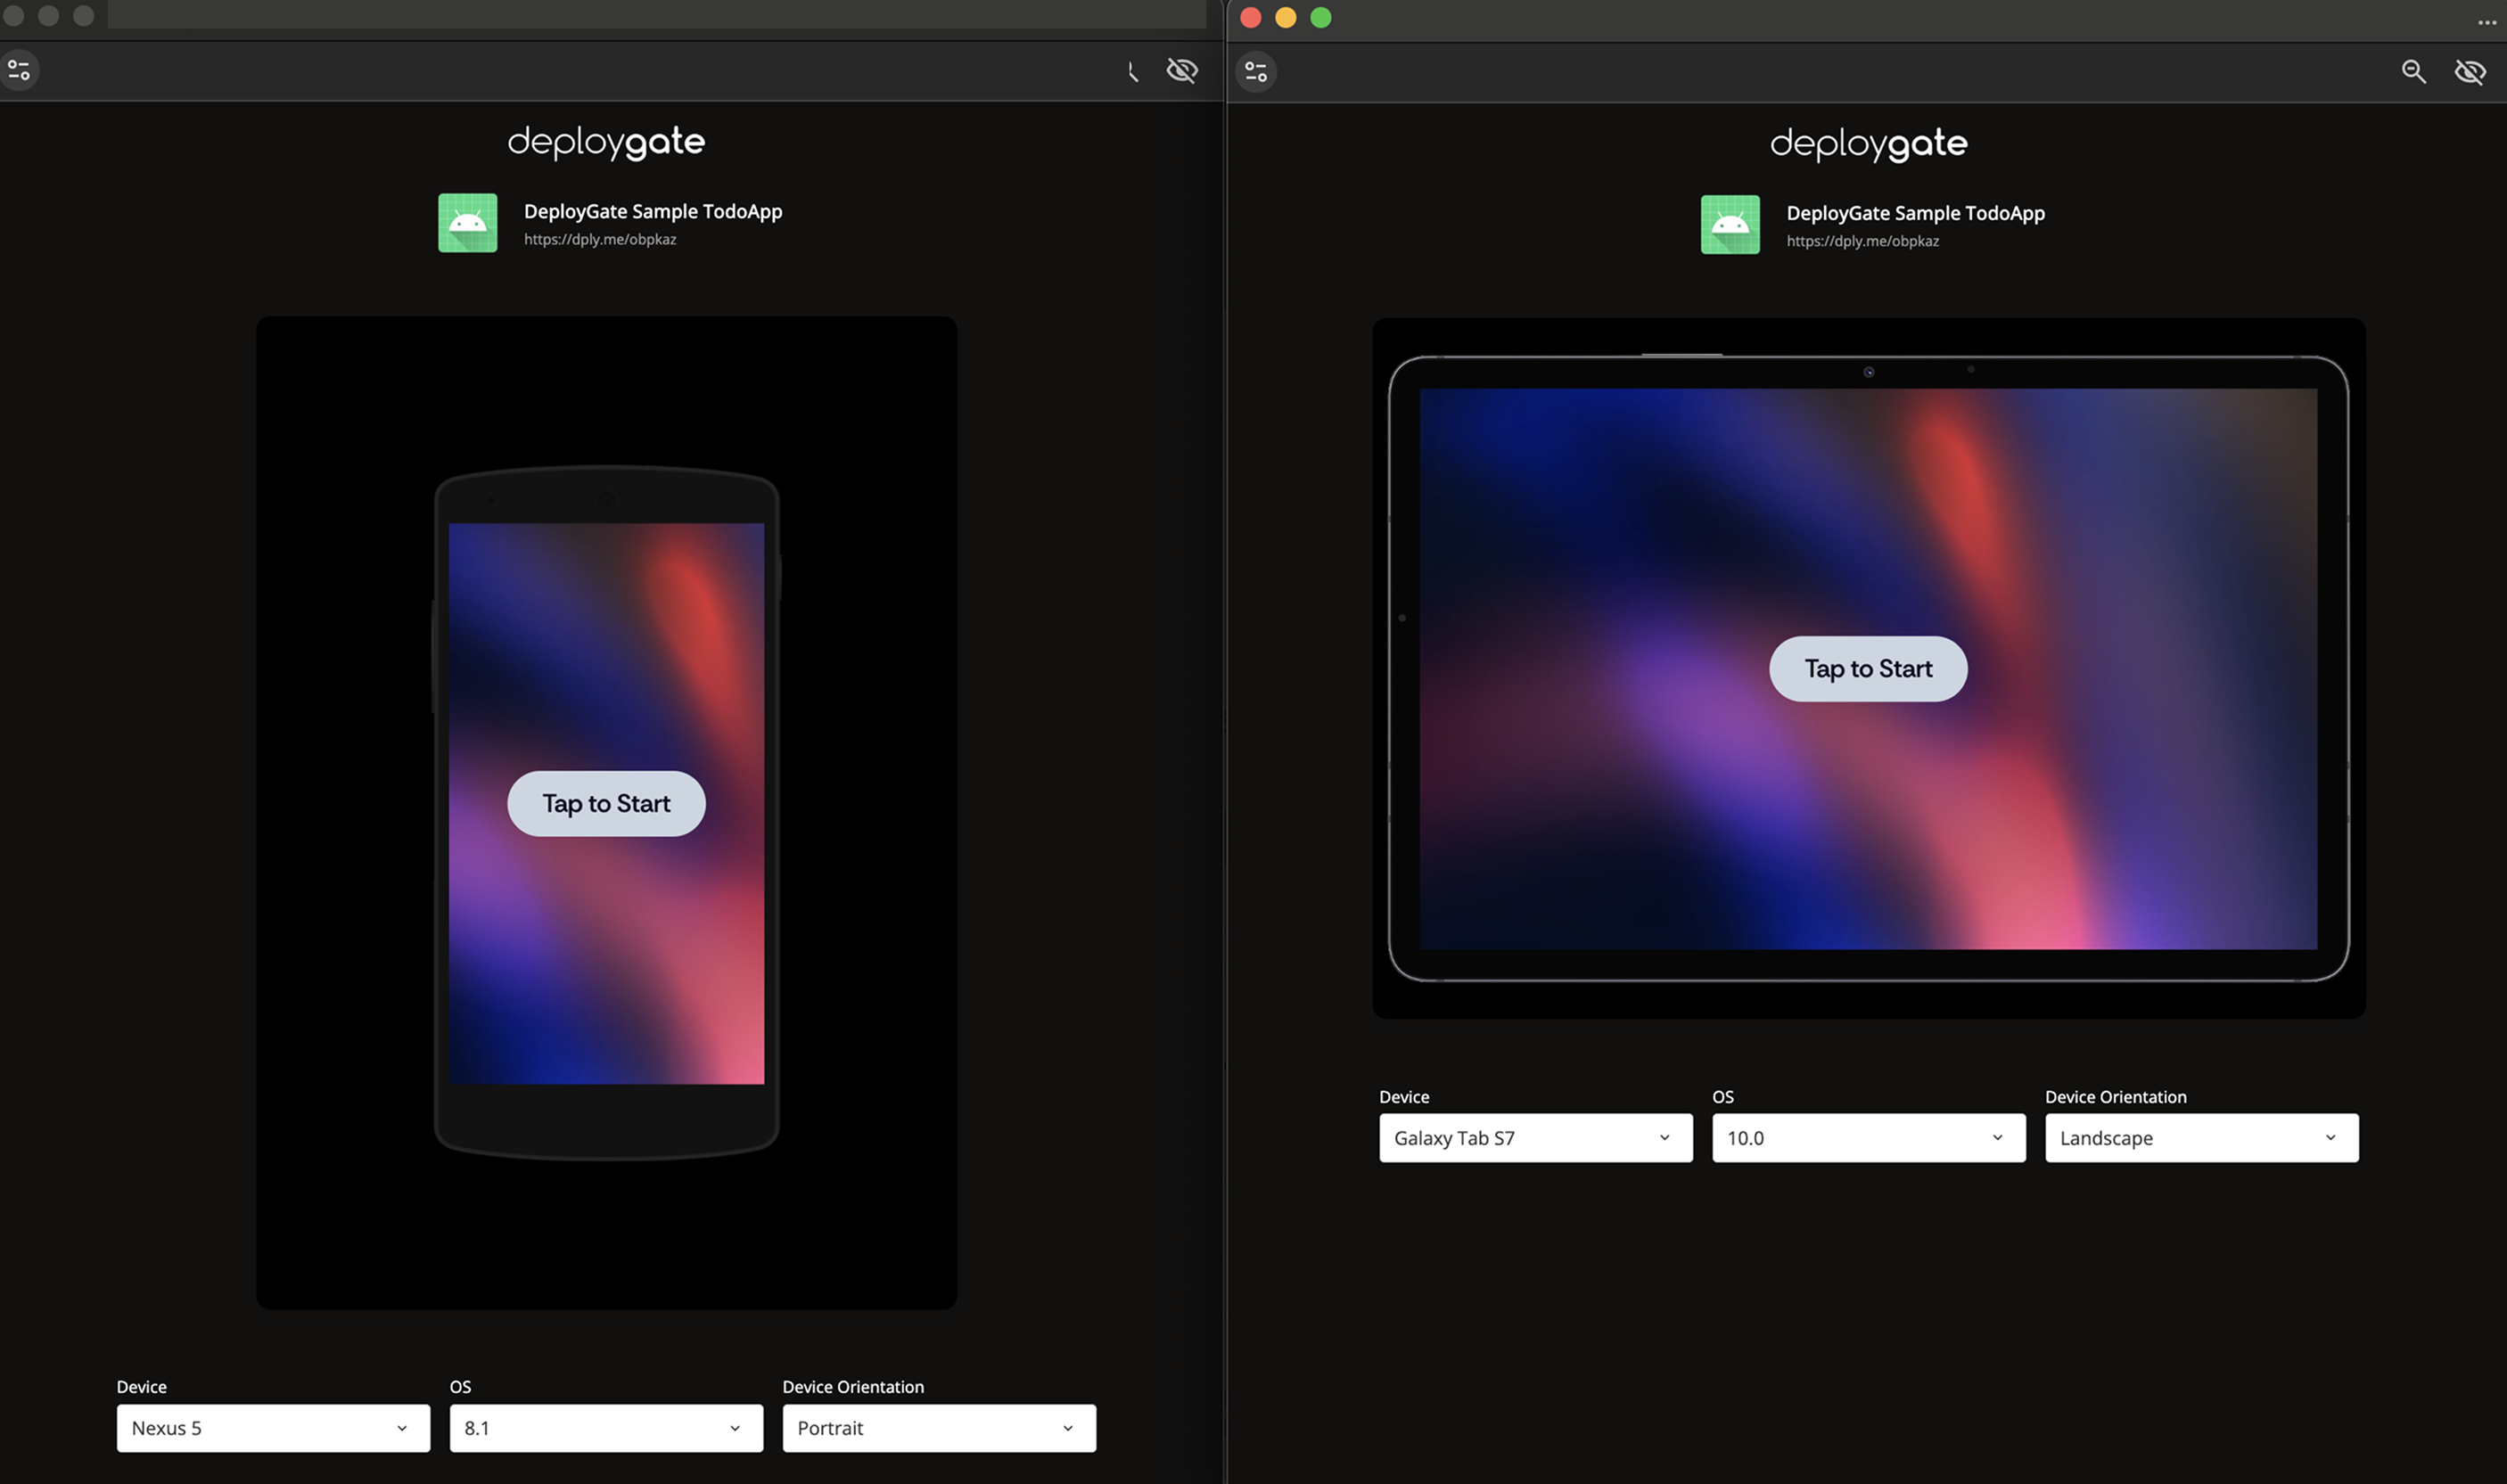Image resolution: width=2507 pixels, height=1484 pixels.
Task: Open the https://dply.me/obpkaz link
Action: pos(600,239)
